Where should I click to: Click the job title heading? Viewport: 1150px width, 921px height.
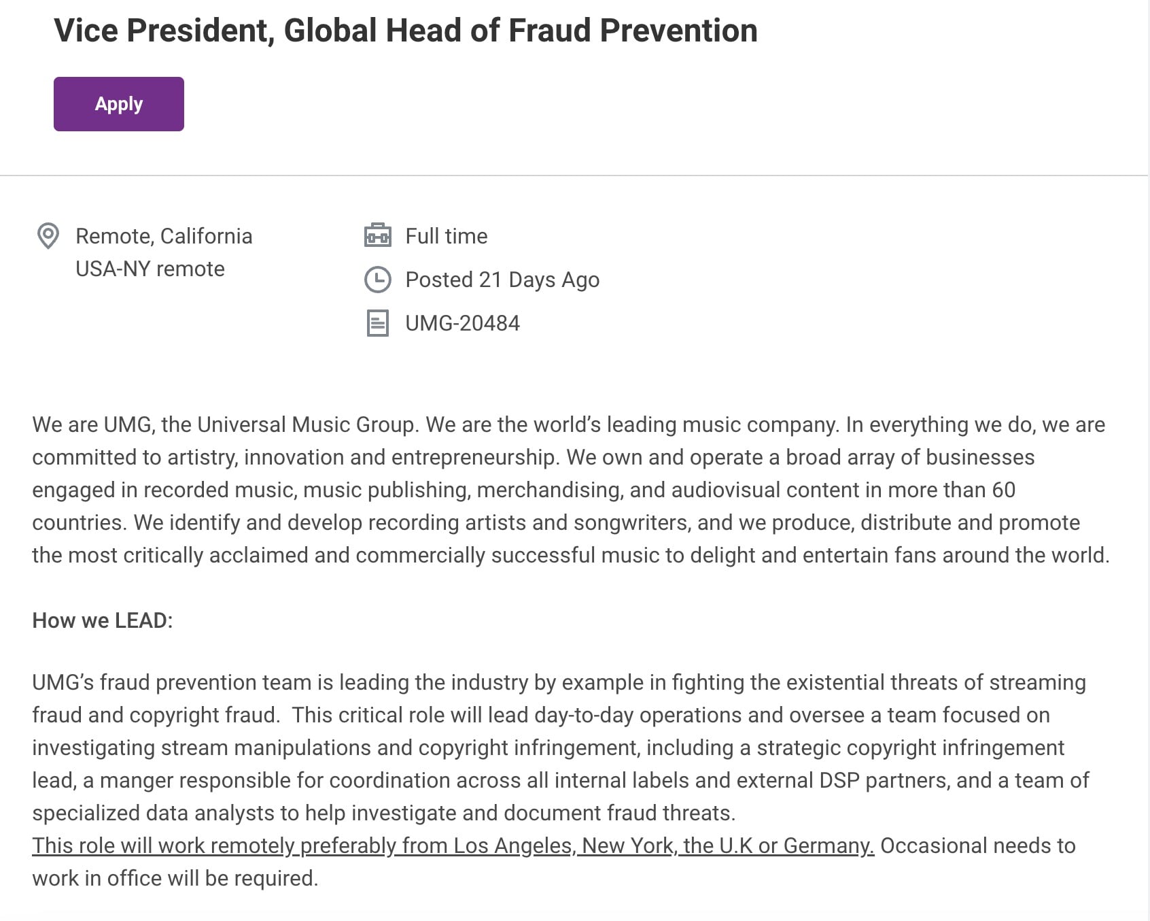406,31
